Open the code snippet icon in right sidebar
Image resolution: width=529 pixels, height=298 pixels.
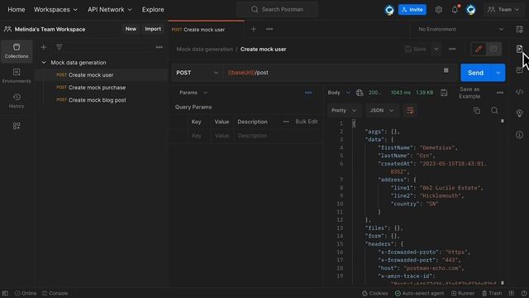pyautogui.click(x=519, y=92)
